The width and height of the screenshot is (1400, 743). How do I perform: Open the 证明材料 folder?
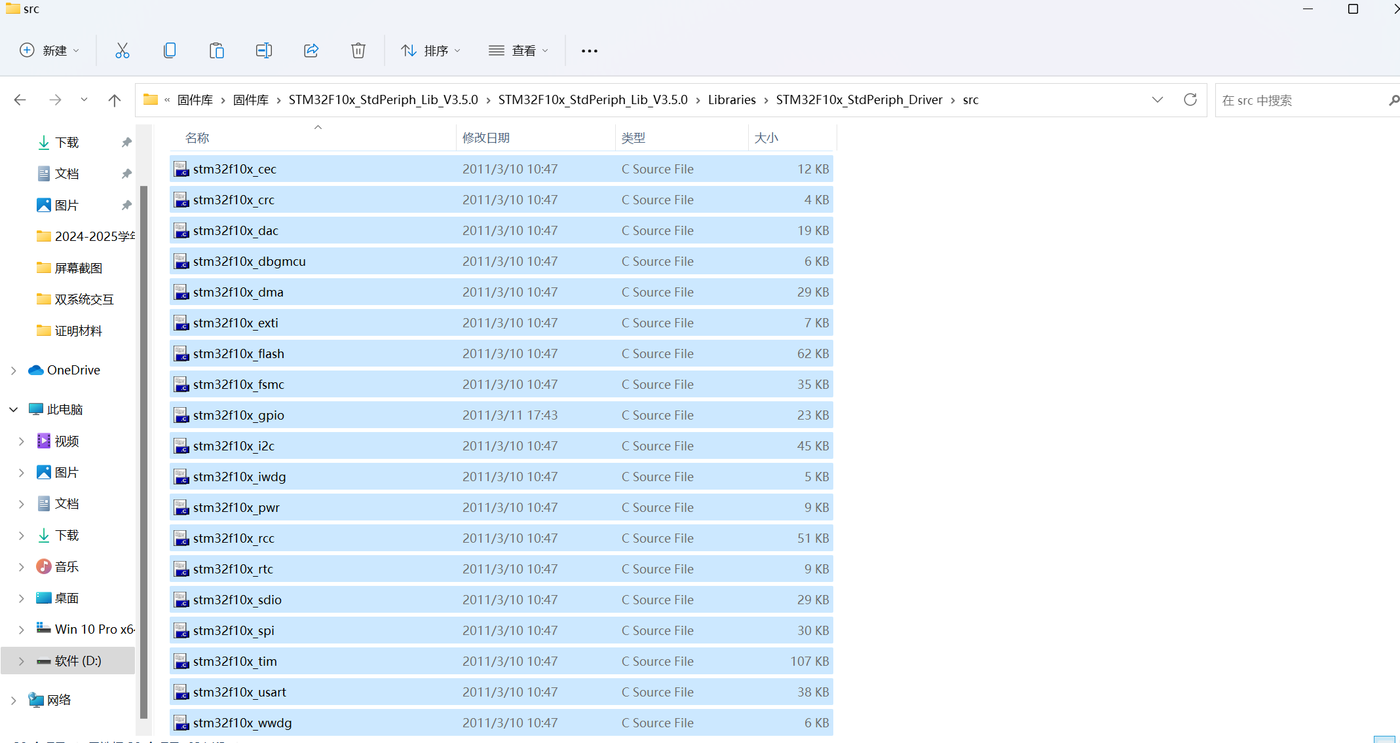click(x=79, y=331)
